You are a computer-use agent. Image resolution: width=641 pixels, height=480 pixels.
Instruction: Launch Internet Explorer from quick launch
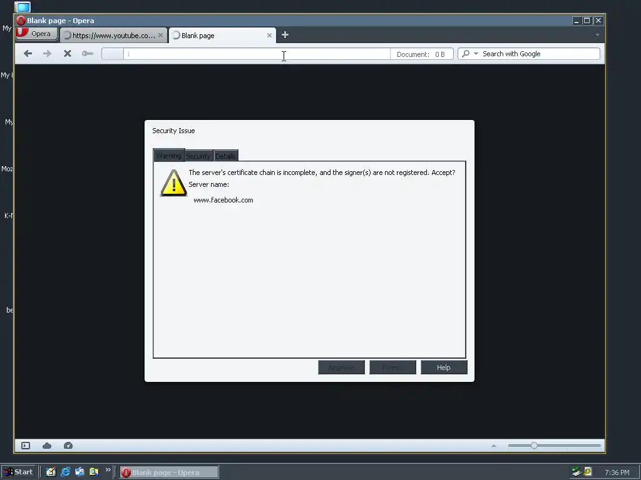pyautogui.click(x=65, y=472)
